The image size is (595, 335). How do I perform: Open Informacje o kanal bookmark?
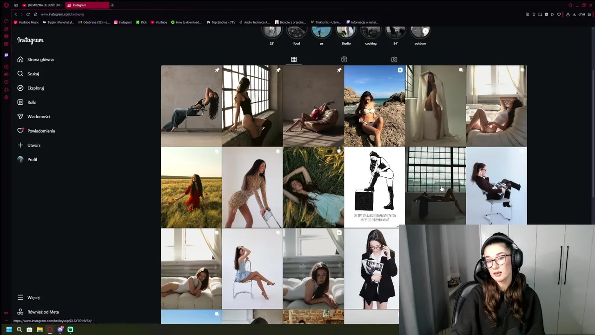362,22
